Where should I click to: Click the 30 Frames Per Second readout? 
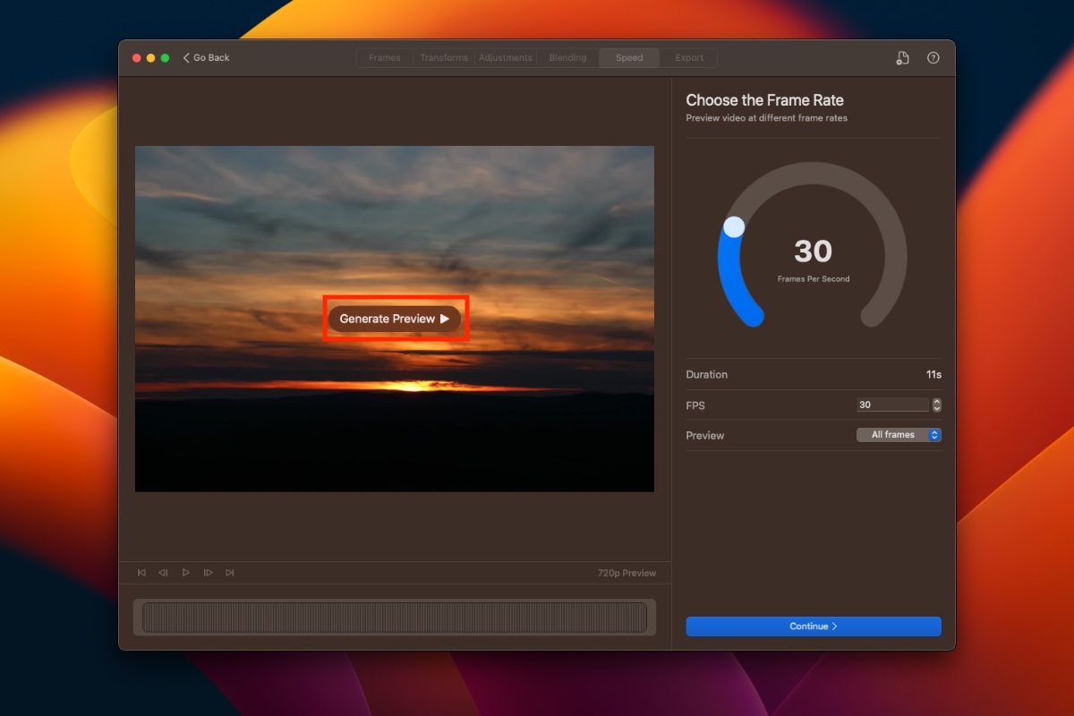[813, 259]
